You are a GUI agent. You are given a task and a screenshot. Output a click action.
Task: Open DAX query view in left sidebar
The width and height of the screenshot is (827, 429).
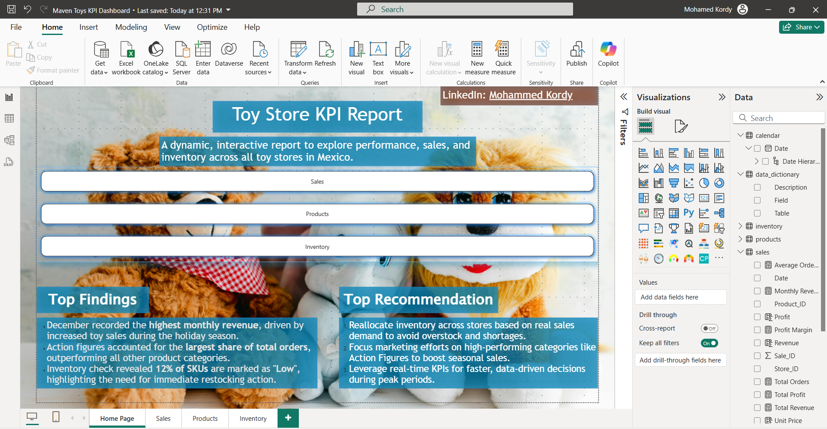(x=9, y=162)
